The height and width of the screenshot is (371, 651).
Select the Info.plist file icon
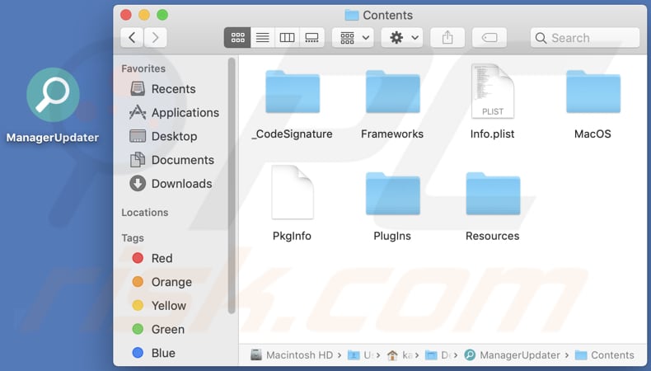[493, 91]
